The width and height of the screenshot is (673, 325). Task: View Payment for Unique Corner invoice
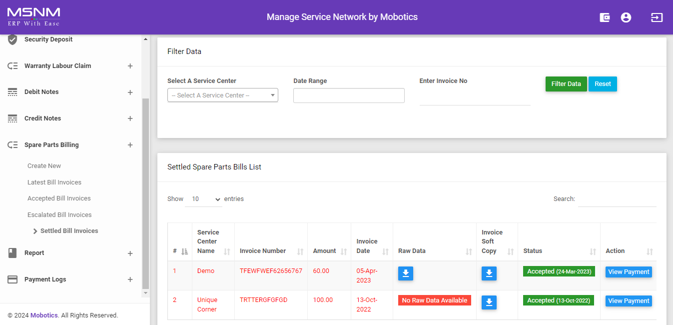point(629,301)
